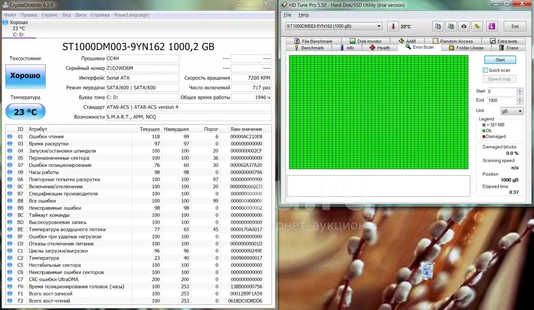This screenshot has height=310, width=534.
Task: Switch to the Folder Usage tab
Action: [466, 48]
